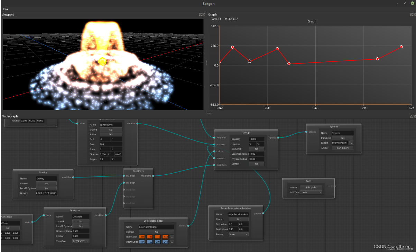Viewport: 416px width, 252px height.
Task: Click the Run export button
Action: coord(342,148)
